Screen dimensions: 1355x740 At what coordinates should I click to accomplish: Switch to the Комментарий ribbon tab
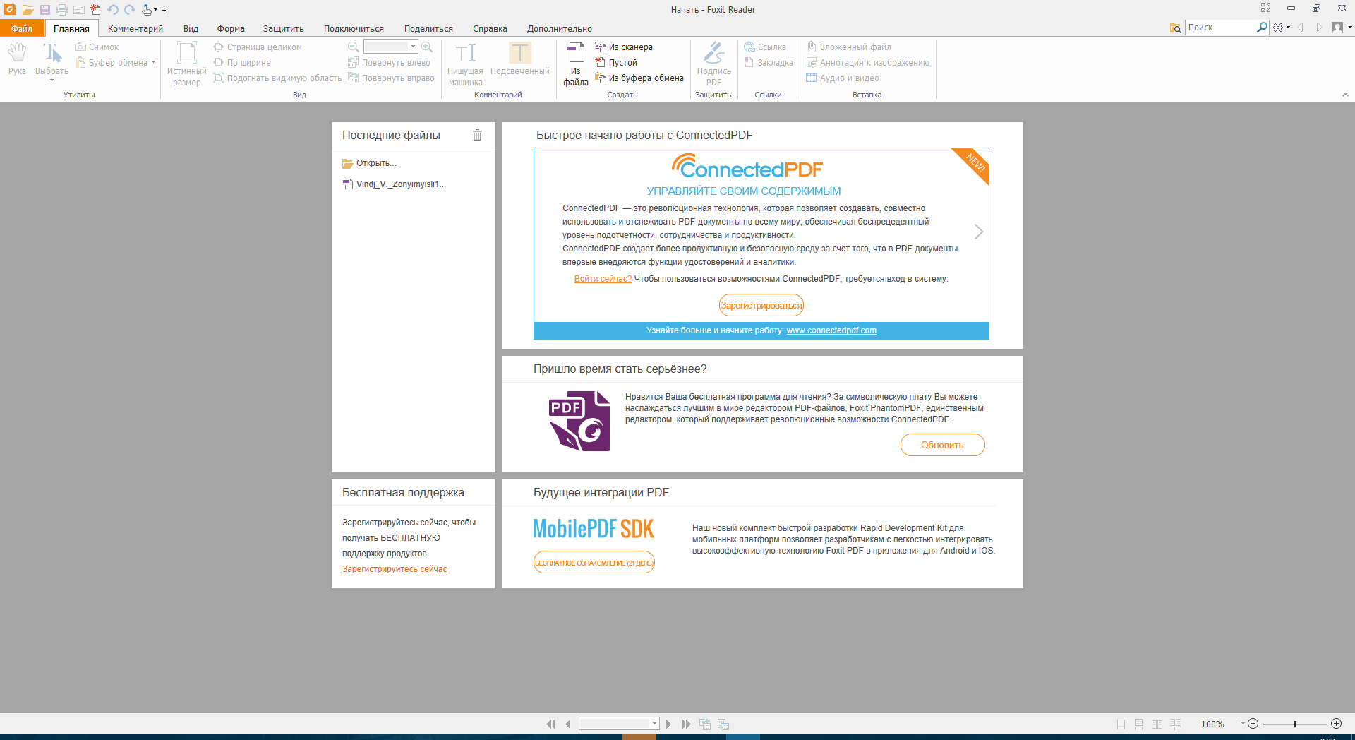(x=135, y=29)
